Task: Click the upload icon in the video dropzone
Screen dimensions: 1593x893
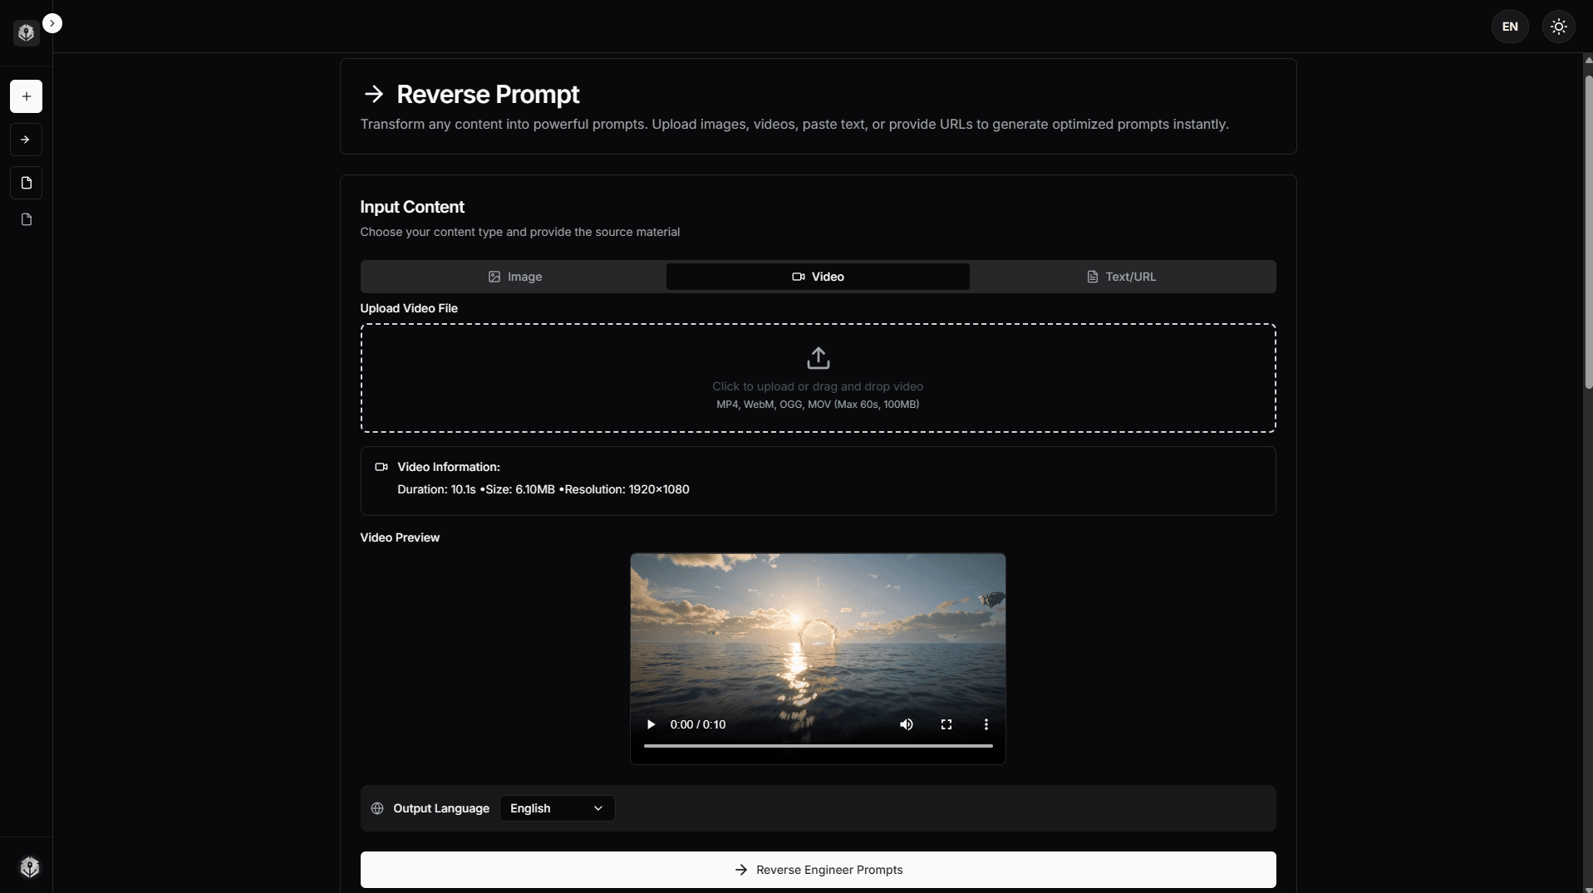Action: click(818, 357)
